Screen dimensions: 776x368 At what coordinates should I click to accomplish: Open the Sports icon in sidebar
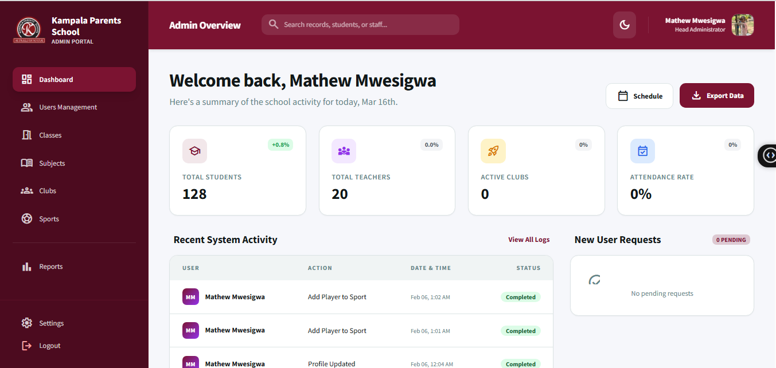click(x=26, y=218)
